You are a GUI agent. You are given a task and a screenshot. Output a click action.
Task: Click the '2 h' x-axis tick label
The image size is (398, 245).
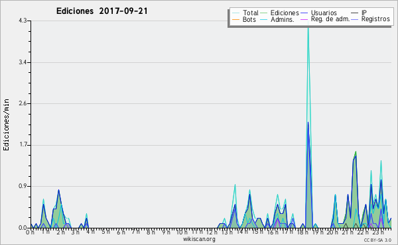tap(60, 232)
